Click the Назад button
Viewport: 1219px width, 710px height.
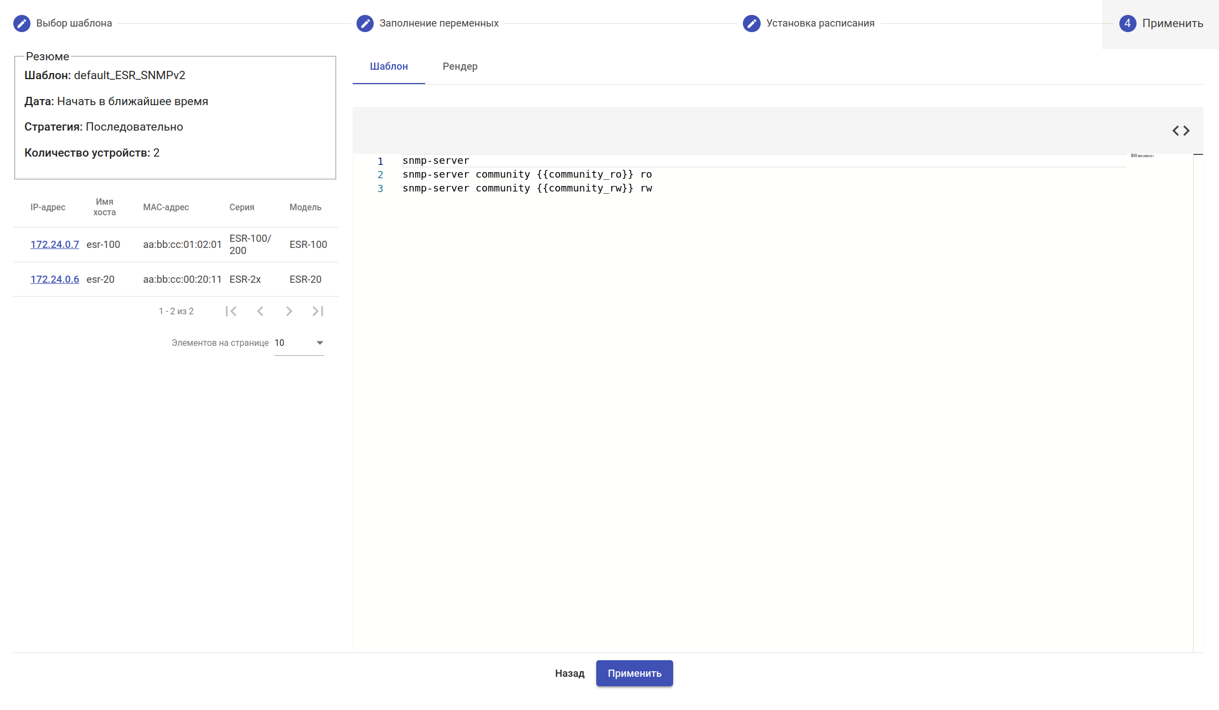pyautogui.click(x=570, y=673)
